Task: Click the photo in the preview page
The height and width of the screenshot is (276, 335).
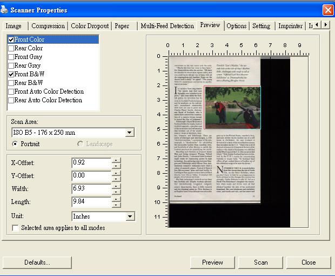Action: coord(232,108)
